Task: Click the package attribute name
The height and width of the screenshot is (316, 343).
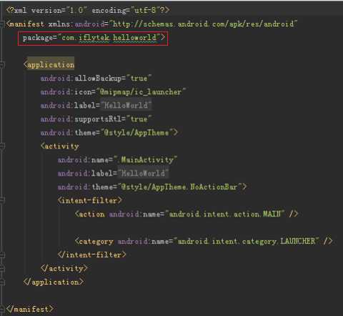Action: [38, 38]
